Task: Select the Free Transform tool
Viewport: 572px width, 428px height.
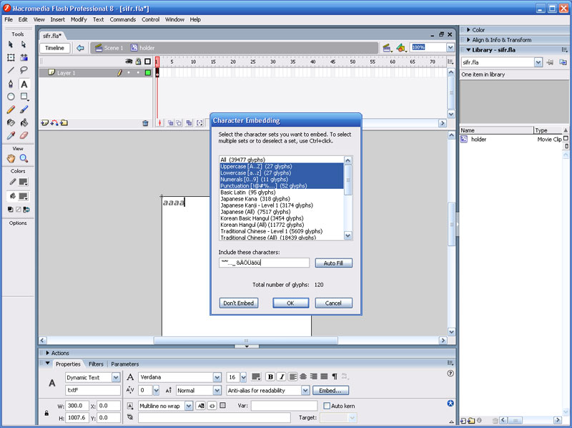Action: click(11, 57)
